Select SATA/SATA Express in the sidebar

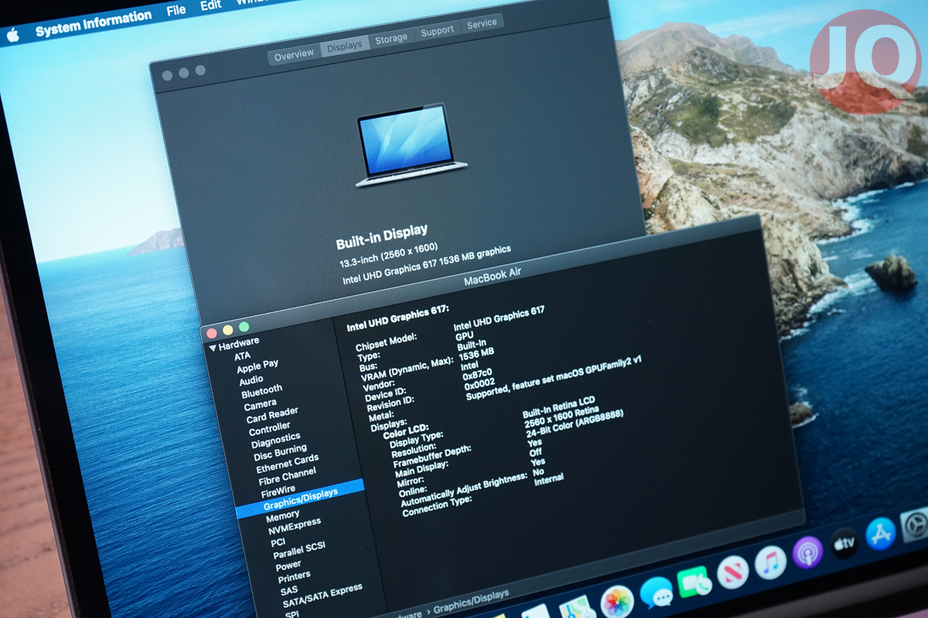(x=322, y=596)
